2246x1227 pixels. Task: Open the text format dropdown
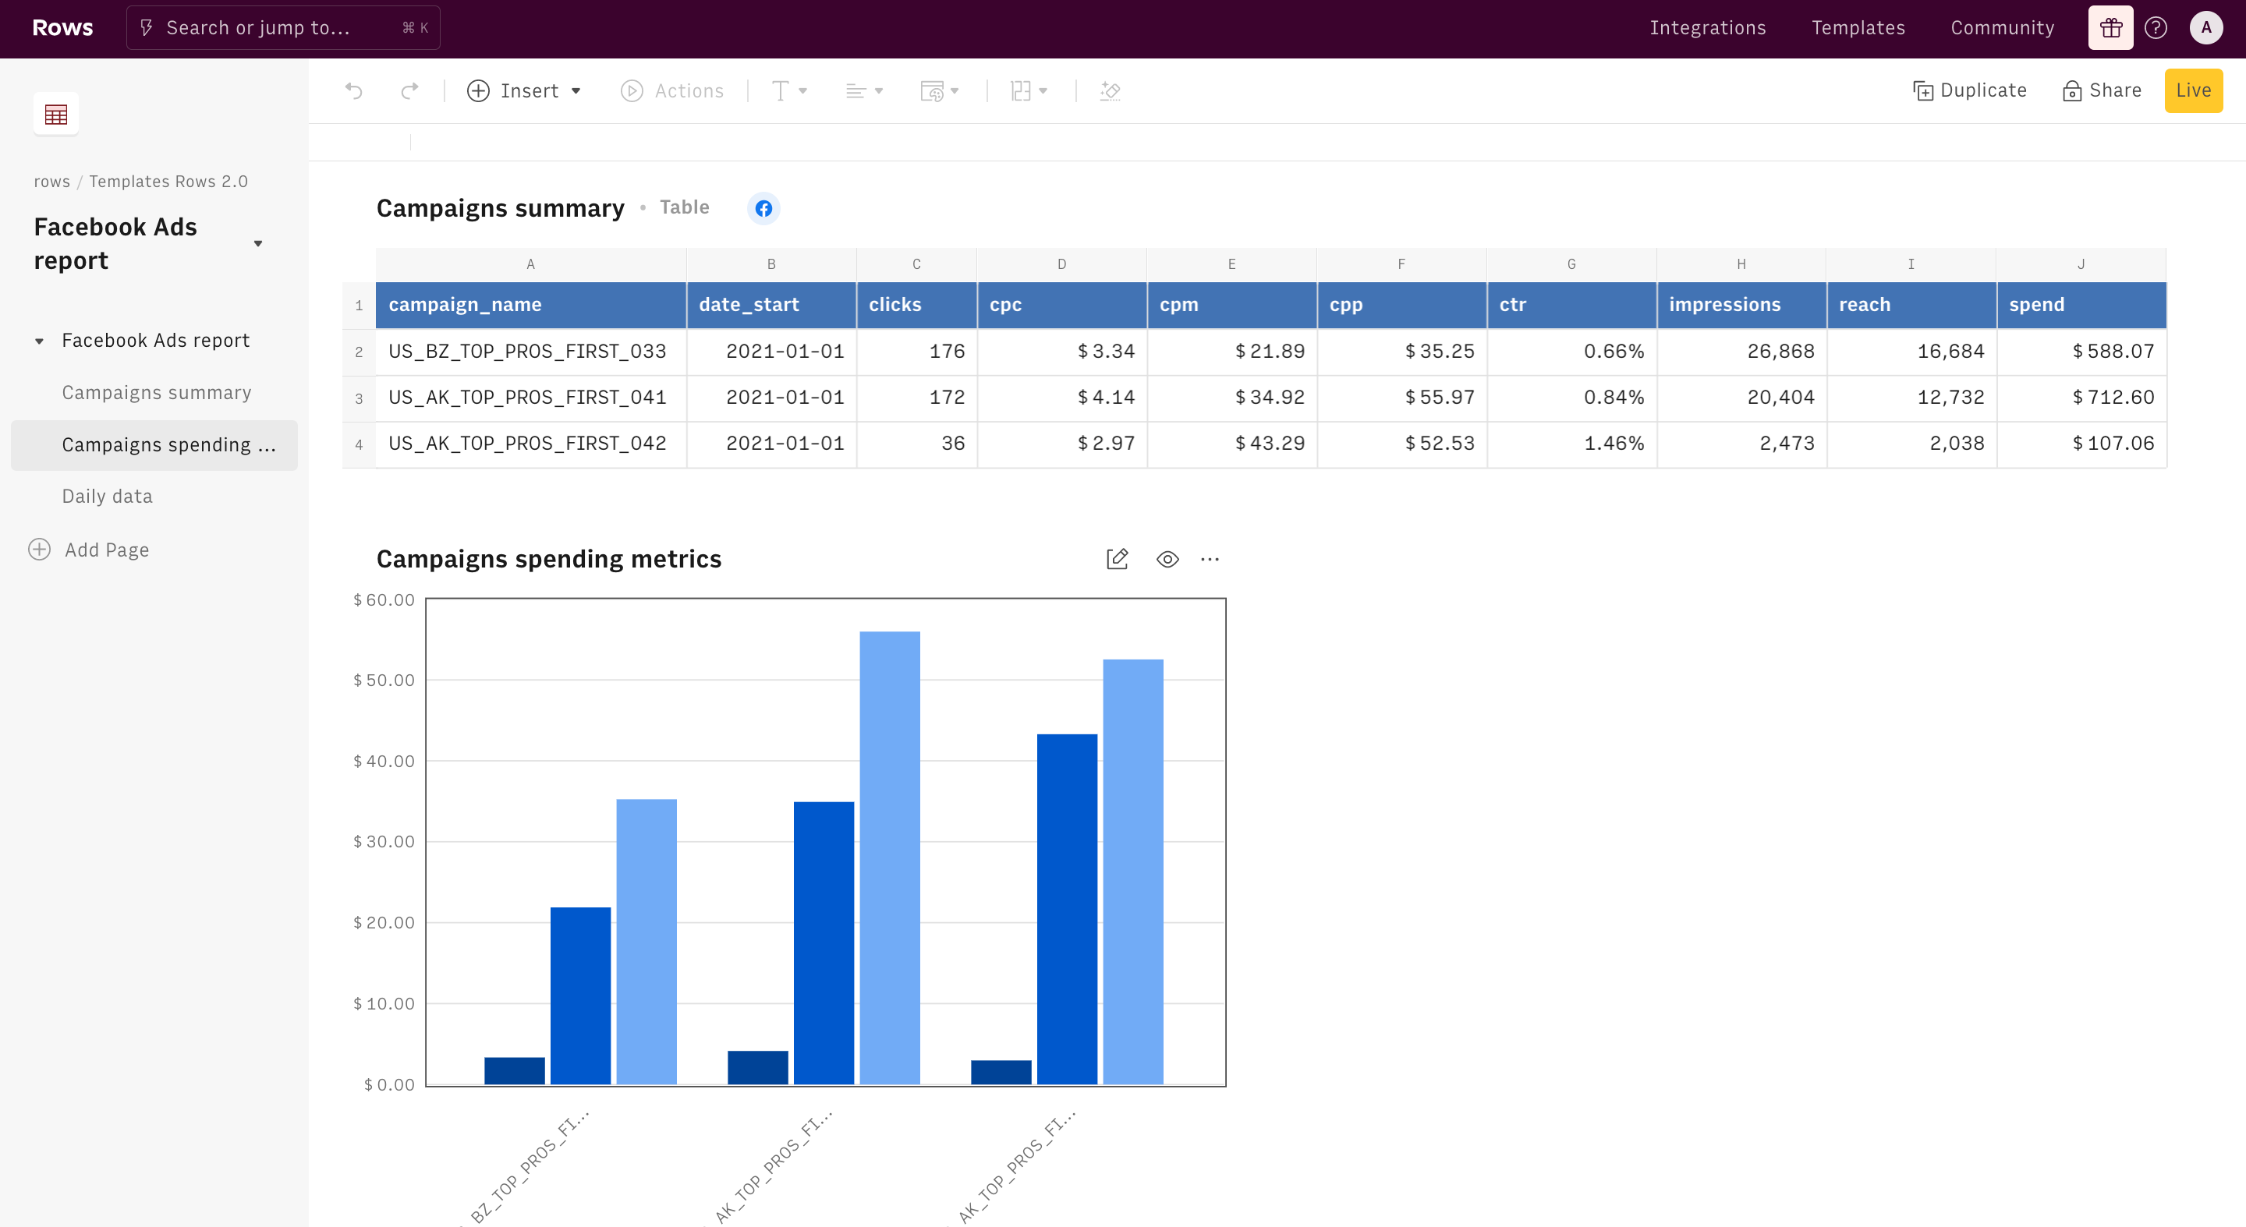tap(789, 90)
